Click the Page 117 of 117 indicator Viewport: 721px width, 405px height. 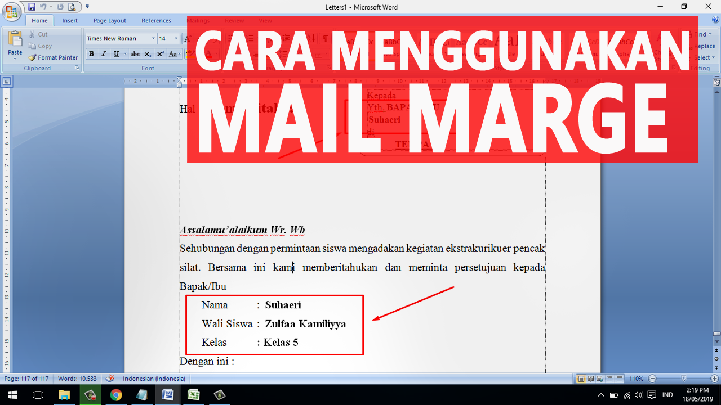pyautogui.click(x=26, y=379)
